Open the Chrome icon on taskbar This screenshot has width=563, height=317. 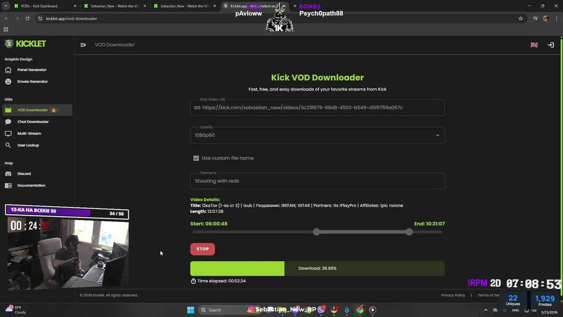[360, 310]
